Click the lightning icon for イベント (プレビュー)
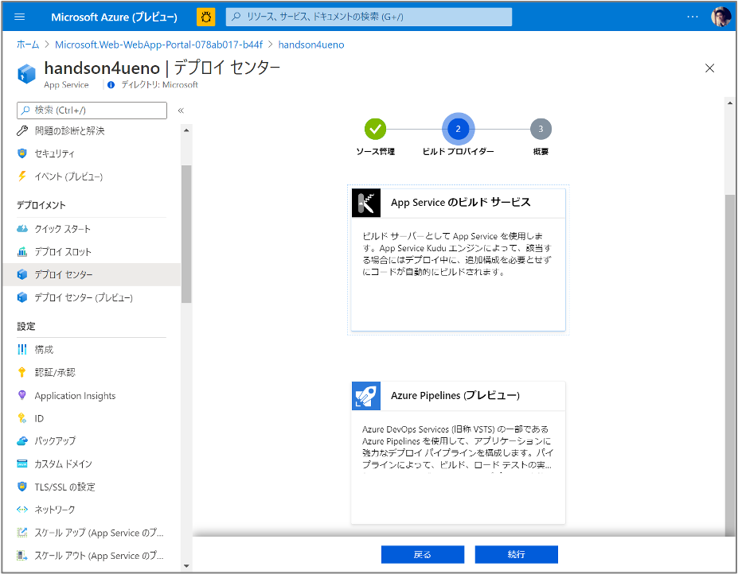Image resolution: width=738 pixels, height=574 pixels. click(22, 176)
